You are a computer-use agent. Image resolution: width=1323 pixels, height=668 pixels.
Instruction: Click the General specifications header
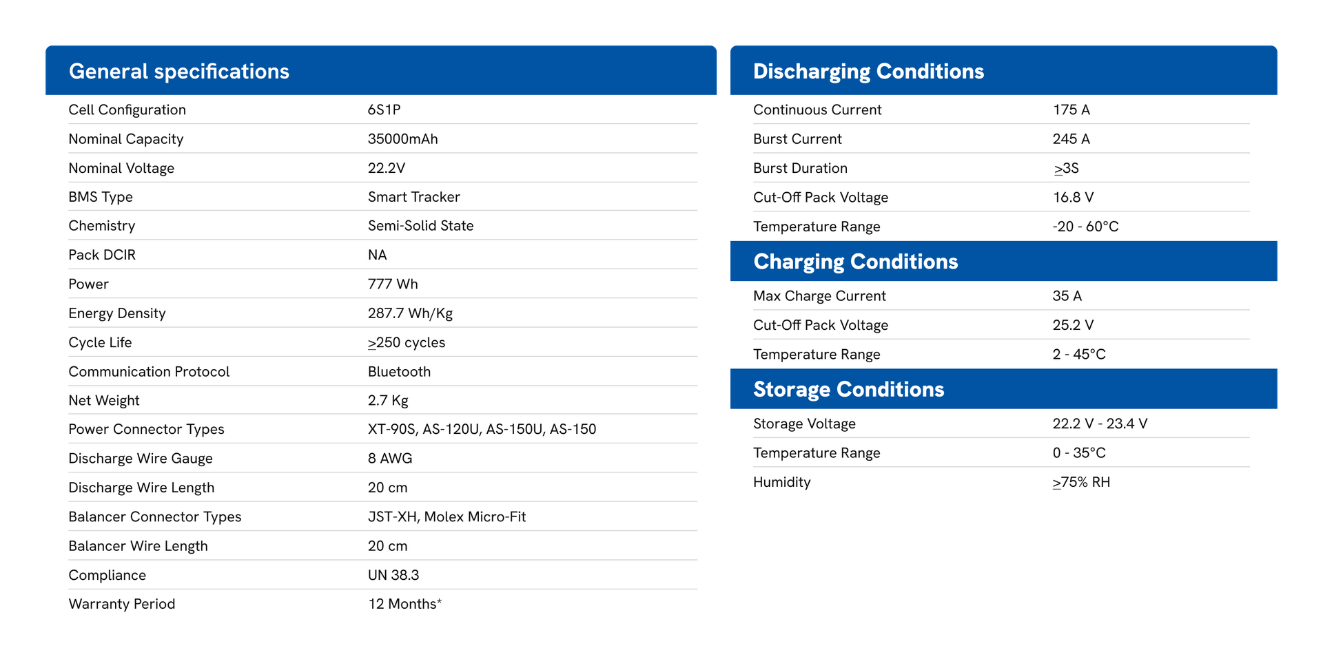[179, 72]
